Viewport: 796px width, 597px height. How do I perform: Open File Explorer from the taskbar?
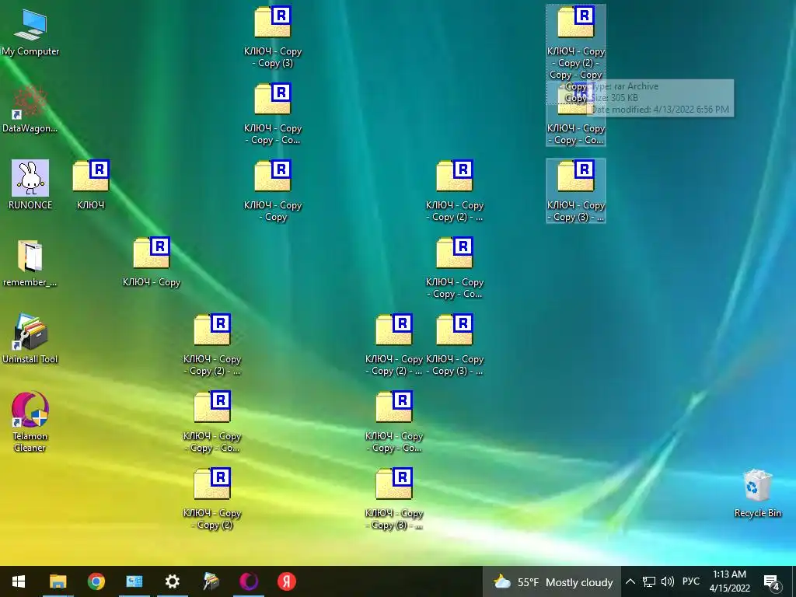(58, 581)
